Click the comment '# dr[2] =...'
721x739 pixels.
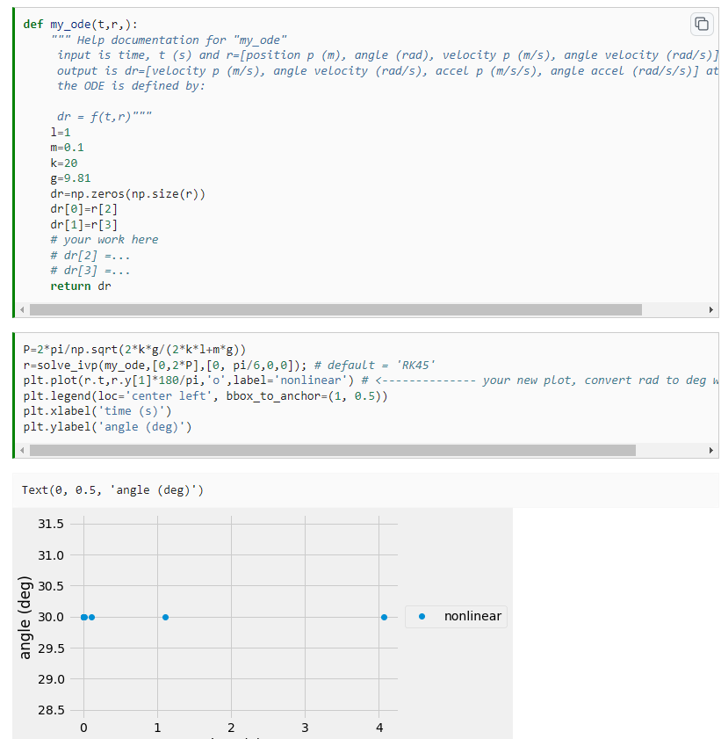click(90, 256)
